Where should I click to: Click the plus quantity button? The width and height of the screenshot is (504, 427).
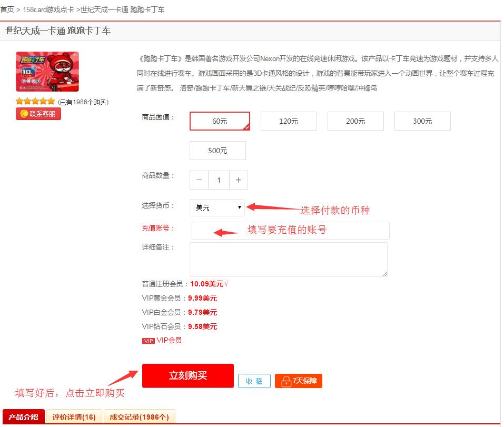238,180
